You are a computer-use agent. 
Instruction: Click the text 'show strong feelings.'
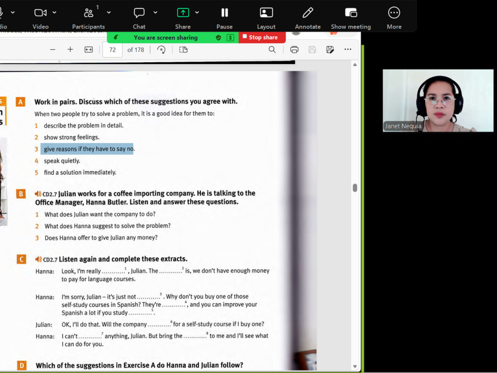72,137
